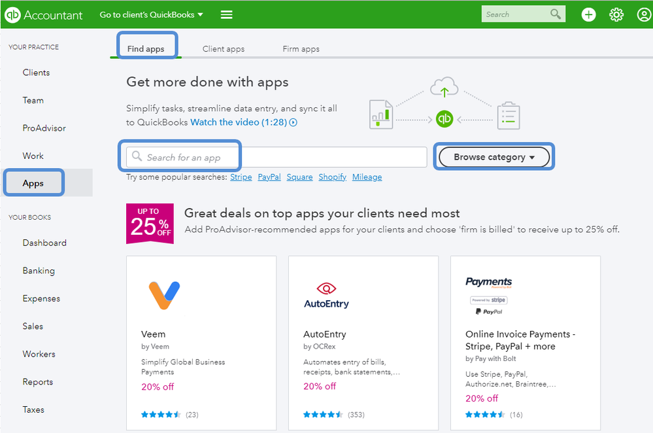Open Work in the sidebar
The height and width of the screenshot is (433, 653).
coord(33,156)
